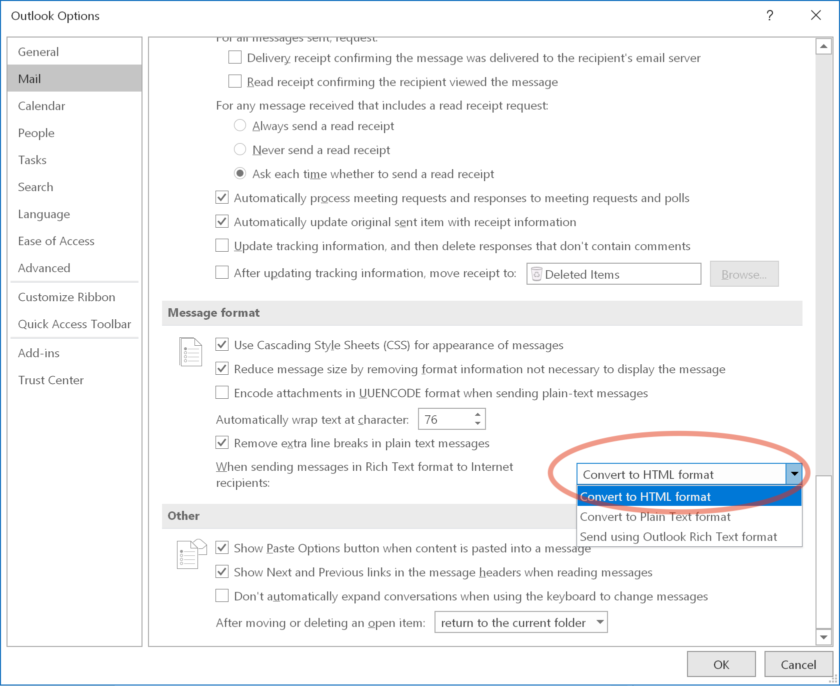Enable delivery receipt confirmation checkbox
Image resolution: width=840 pixels, height=686 pixels.
[x=234, y=57]
